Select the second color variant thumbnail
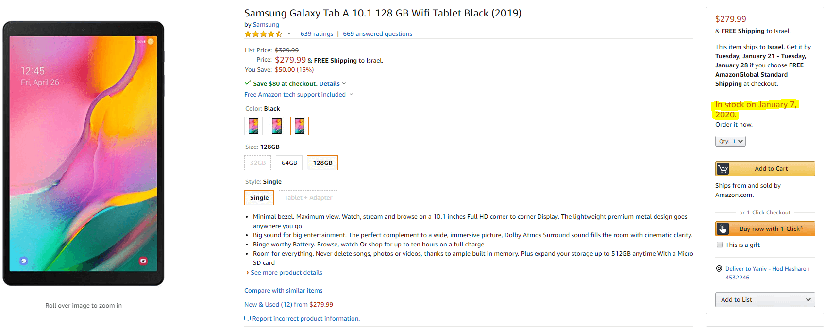 point(277,126)
